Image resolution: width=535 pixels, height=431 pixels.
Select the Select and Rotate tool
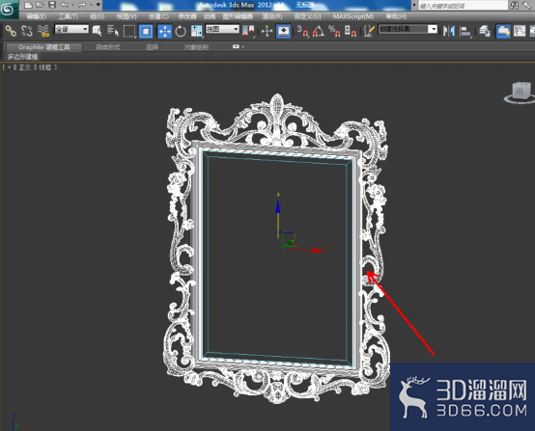(x=181, y=31)
